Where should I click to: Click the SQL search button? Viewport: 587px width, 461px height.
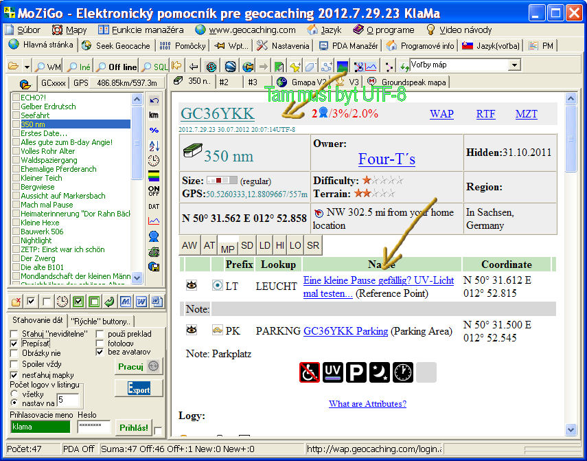[x=155, y=67]
